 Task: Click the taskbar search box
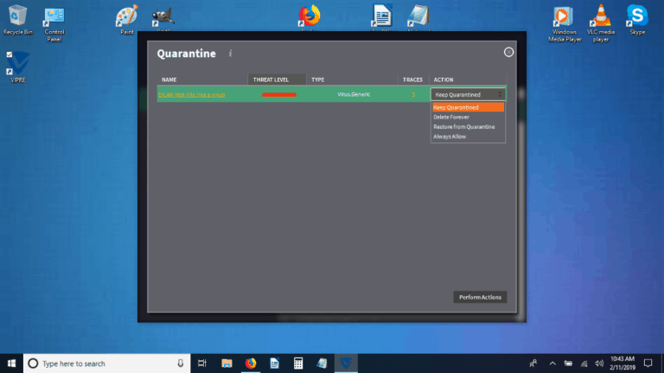point(106,364)
